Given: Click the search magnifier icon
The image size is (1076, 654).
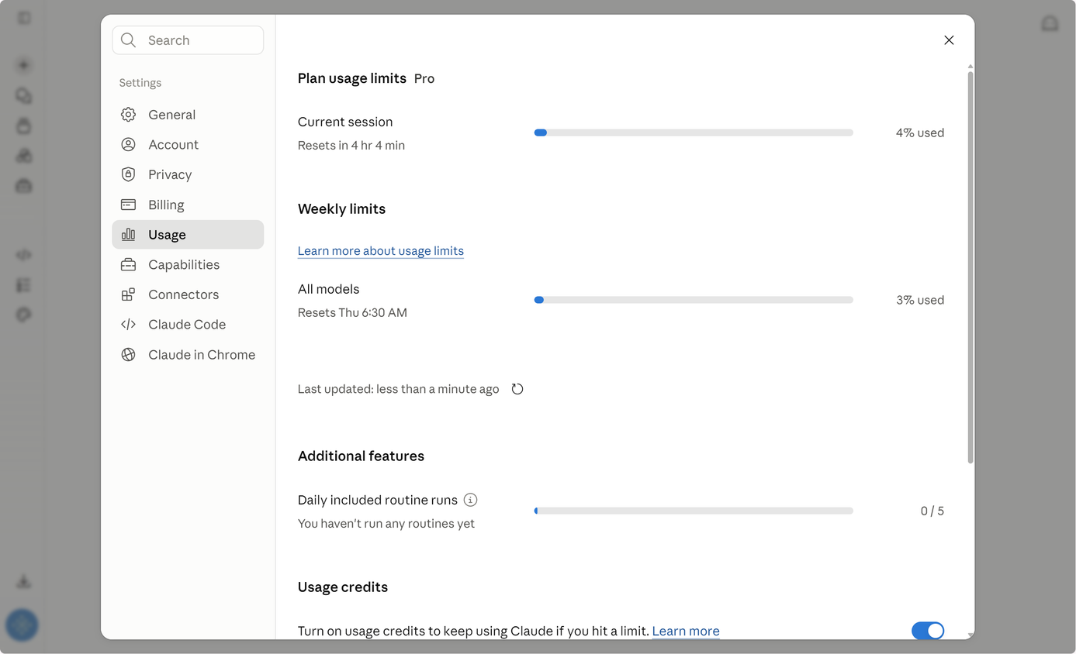Looking at the screenshot, I should (129, 40).
